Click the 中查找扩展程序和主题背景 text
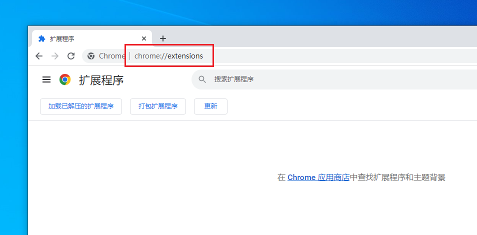This screenshot has width=477, height=235. coord(397,177)
